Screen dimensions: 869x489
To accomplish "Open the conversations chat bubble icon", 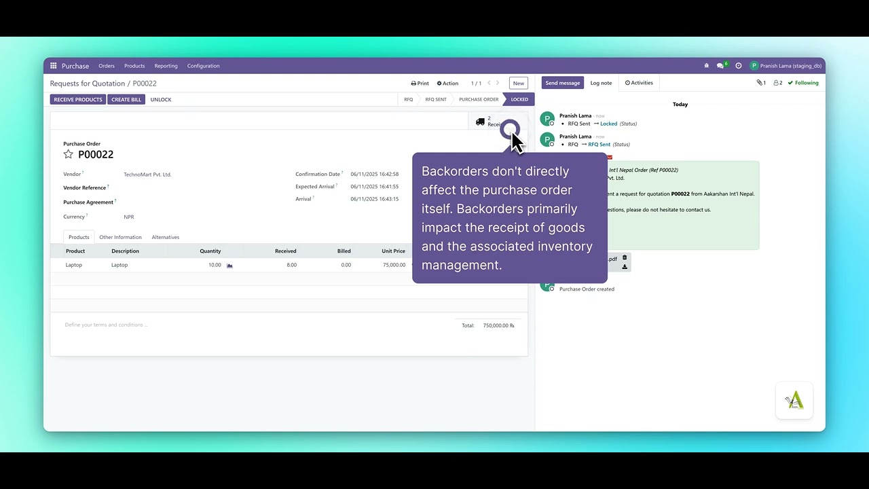I will [721, 66].
